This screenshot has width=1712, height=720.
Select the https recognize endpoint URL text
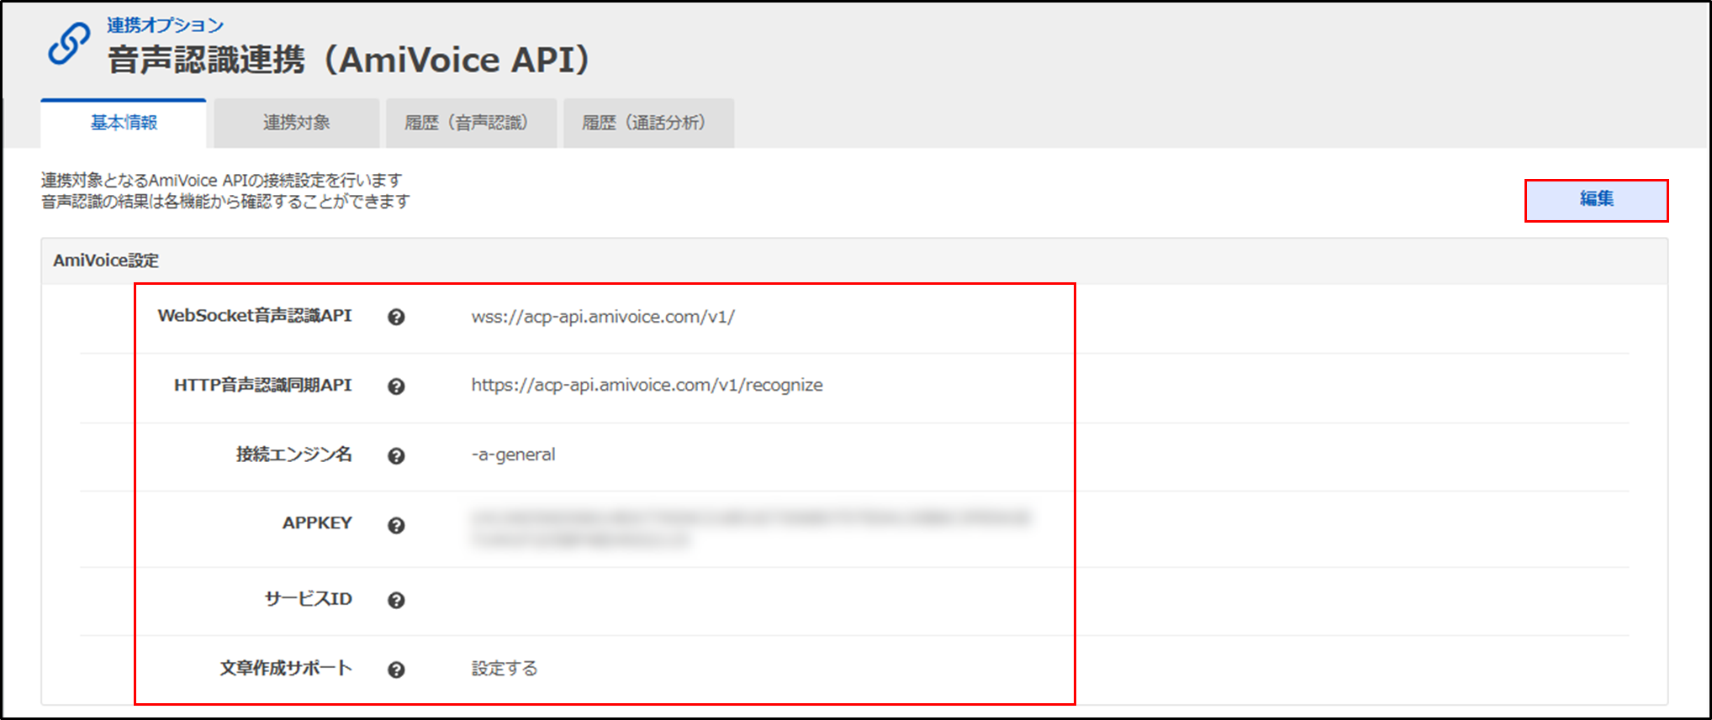647,386
